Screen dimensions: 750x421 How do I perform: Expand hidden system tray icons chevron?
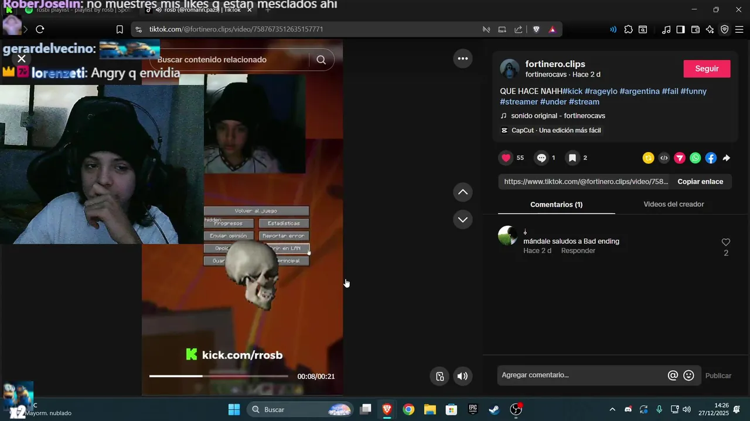[612, 409]
